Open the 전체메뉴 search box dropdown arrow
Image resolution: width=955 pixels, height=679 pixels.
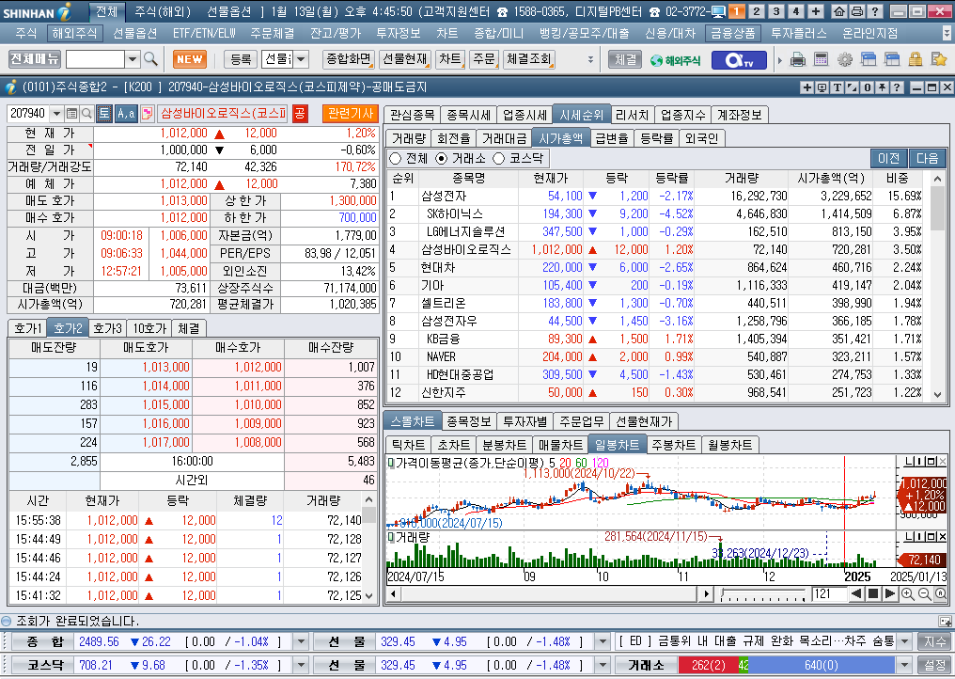coord(133,60)
